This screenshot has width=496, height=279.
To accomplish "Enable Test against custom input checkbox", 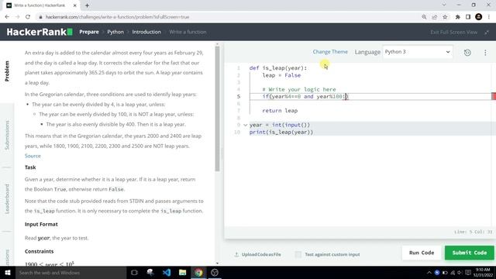I will [298, 254].
